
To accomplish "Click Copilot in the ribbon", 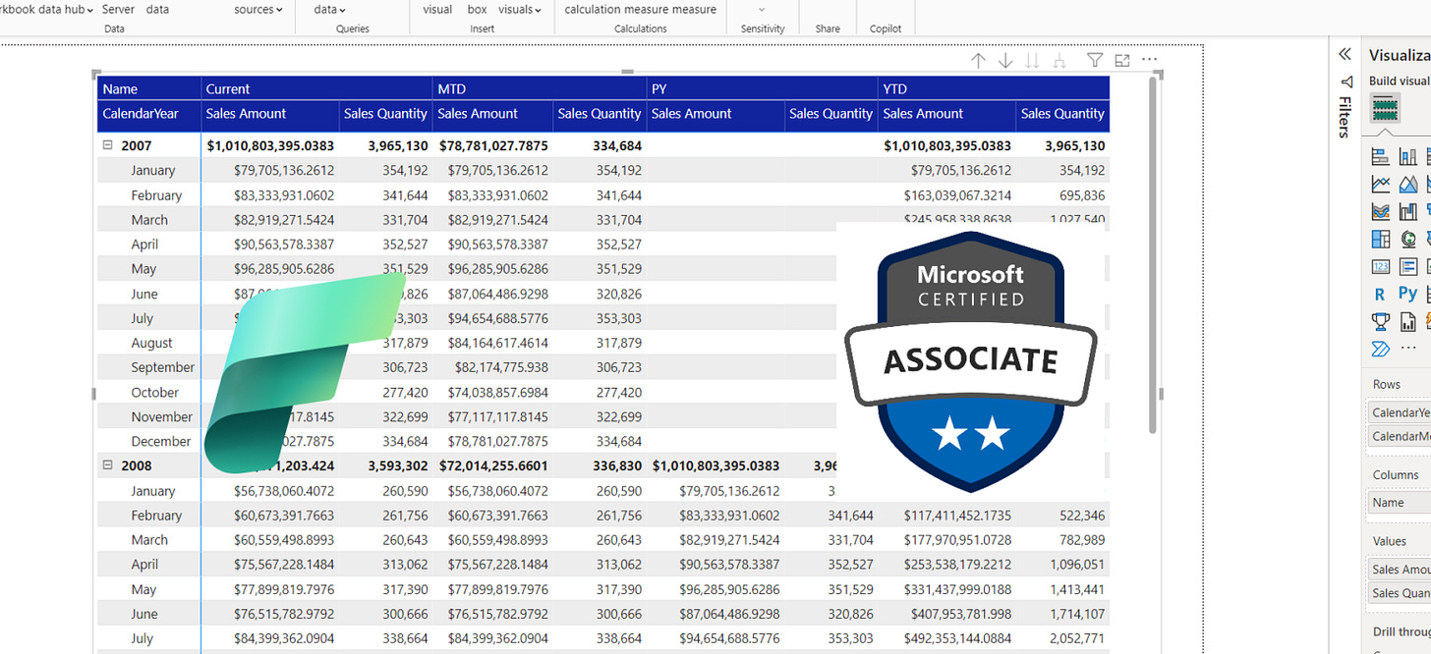I will pos(886,28).
